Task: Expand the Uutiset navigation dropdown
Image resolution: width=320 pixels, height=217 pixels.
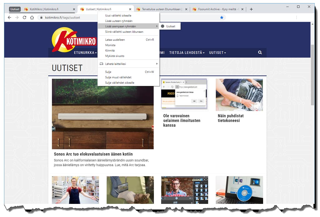Action: click(x=217, y=53)
